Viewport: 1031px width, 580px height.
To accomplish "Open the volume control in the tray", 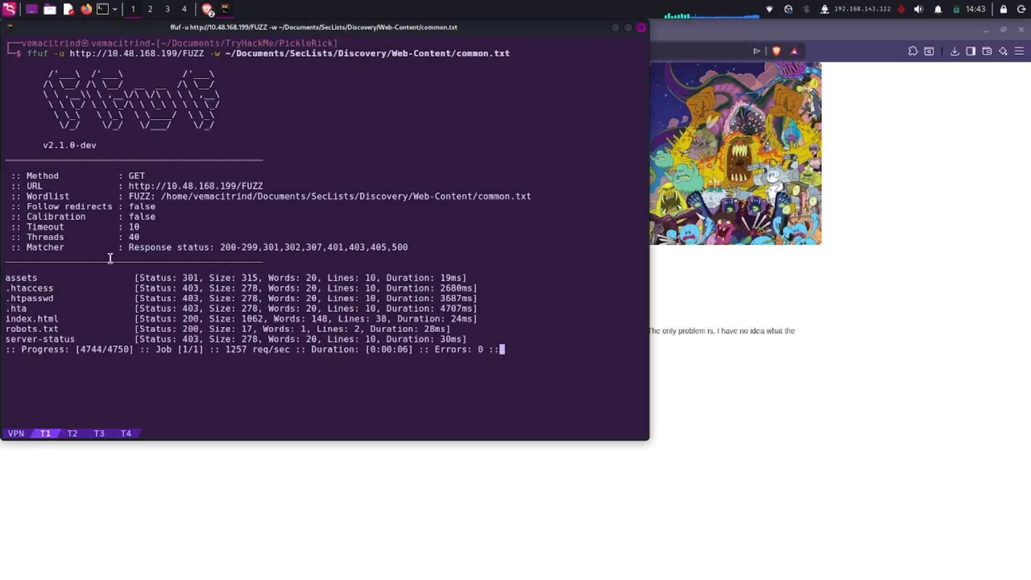I will pos(919,9).
